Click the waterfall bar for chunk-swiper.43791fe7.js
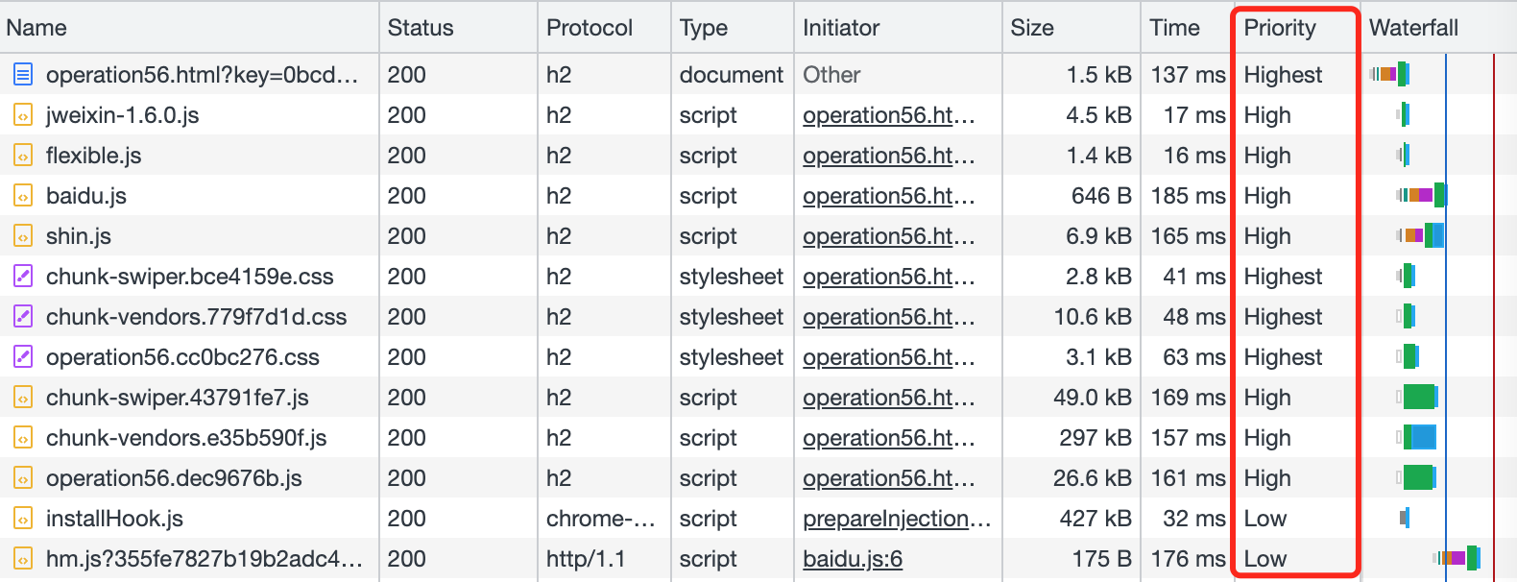The height and width of the screenshot is (582, 1517). pos(1419,397)
